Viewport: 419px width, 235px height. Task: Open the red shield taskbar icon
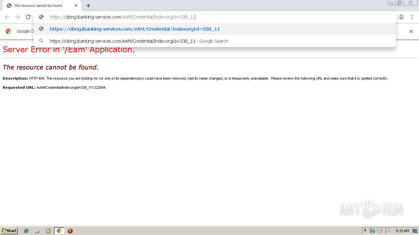pos(70,231)
